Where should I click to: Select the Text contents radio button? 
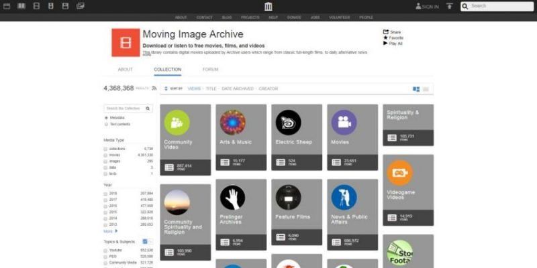[106, 124]
